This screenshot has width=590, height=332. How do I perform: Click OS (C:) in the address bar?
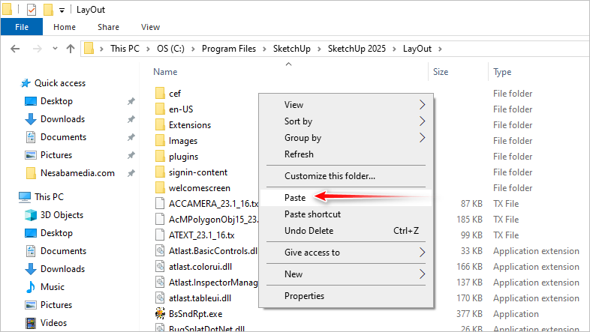click(171, 49)
